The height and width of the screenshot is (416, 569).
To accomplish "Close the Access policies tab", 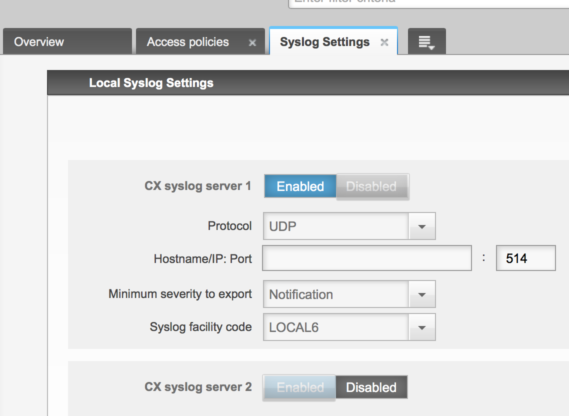I will 252,43.
